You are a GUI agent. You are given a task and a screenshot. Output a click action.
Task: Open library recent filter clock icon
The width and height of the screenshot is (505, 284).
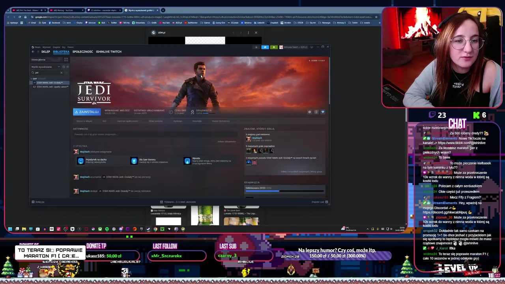coord(63,67)
